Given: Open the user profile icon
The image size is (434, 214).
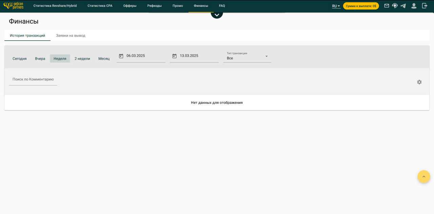Looking at the screenshot, I should 414,6.
